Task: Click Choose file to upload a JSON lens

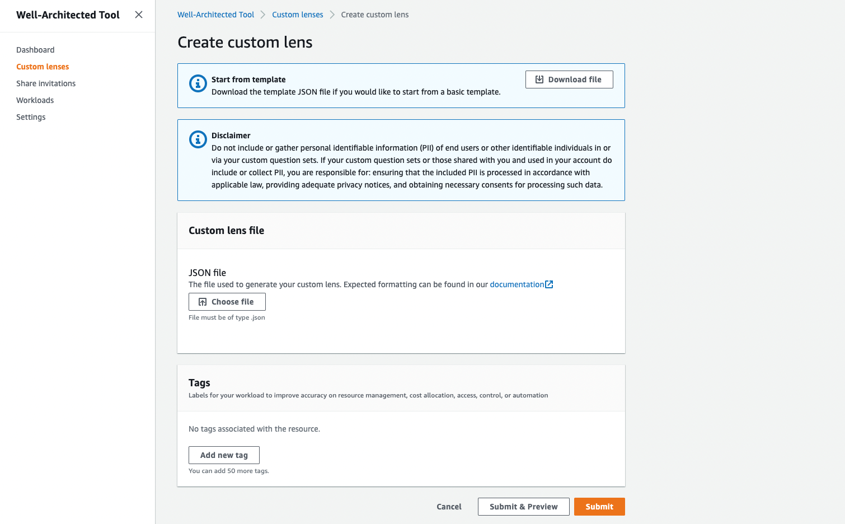Action: click(x=227, y=301)
